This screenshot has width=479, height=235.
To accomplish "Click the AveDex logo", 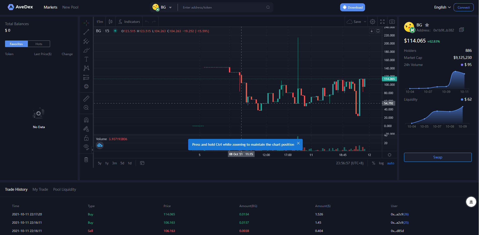I will [20, 7].
